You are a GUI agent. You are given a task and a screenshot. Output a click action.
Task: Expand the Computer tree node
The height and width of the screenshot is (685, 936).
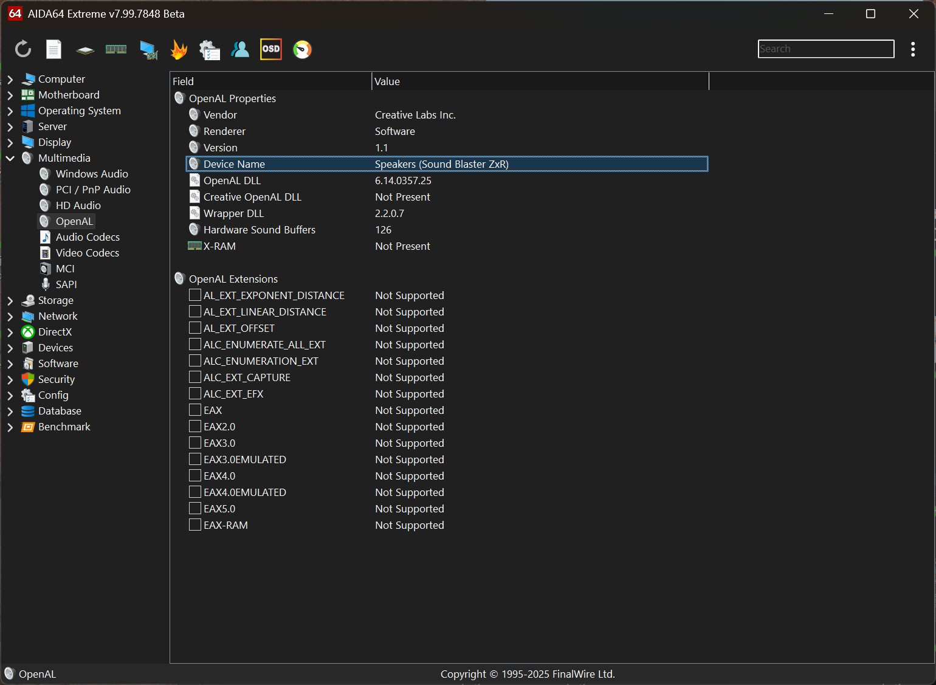coord(10,80)
